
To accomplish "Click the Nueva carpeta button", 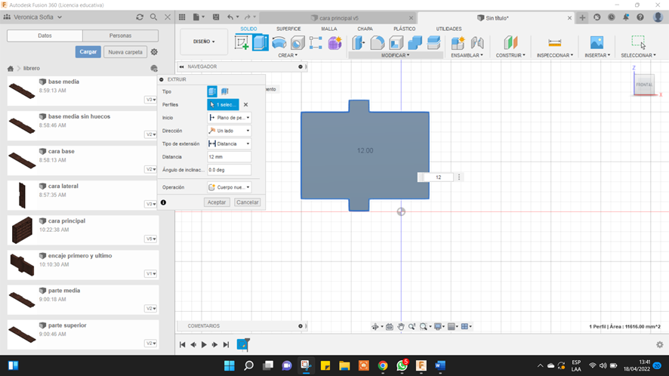I will pyautogui.click(x=125, y=52).
